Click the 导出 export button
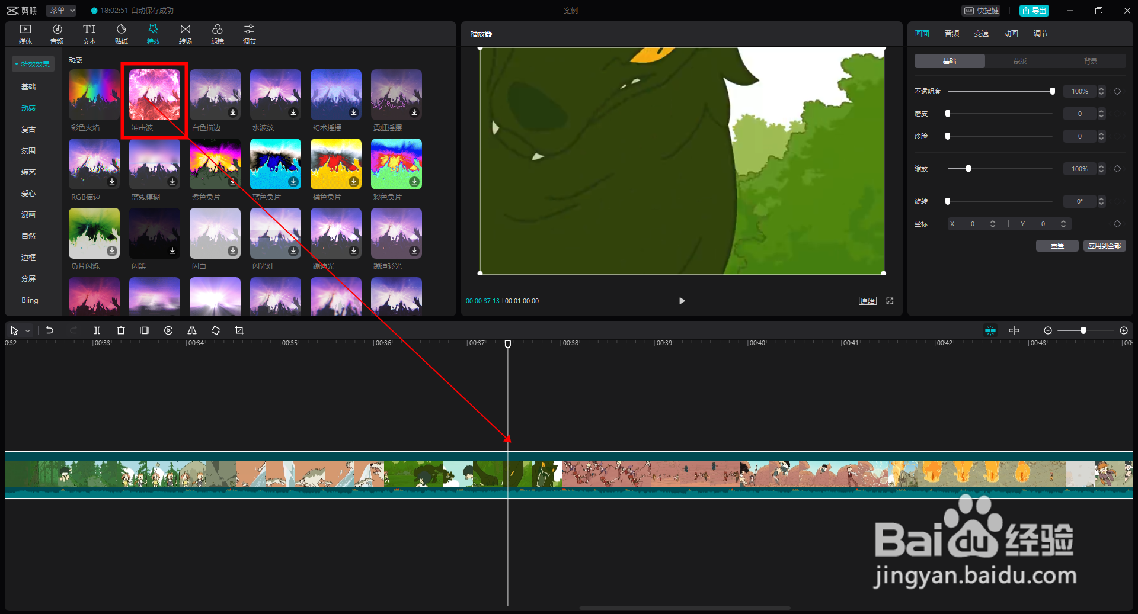 [1034, 11]
